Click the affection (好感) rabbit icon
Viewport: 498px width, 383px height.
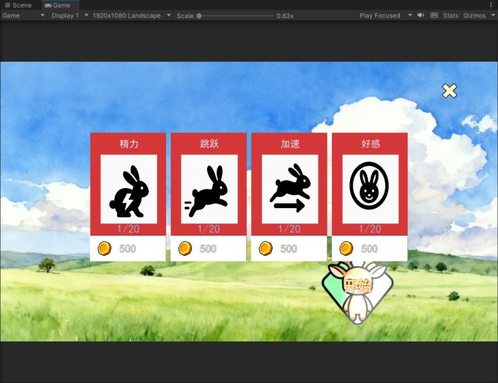[369, 189]
